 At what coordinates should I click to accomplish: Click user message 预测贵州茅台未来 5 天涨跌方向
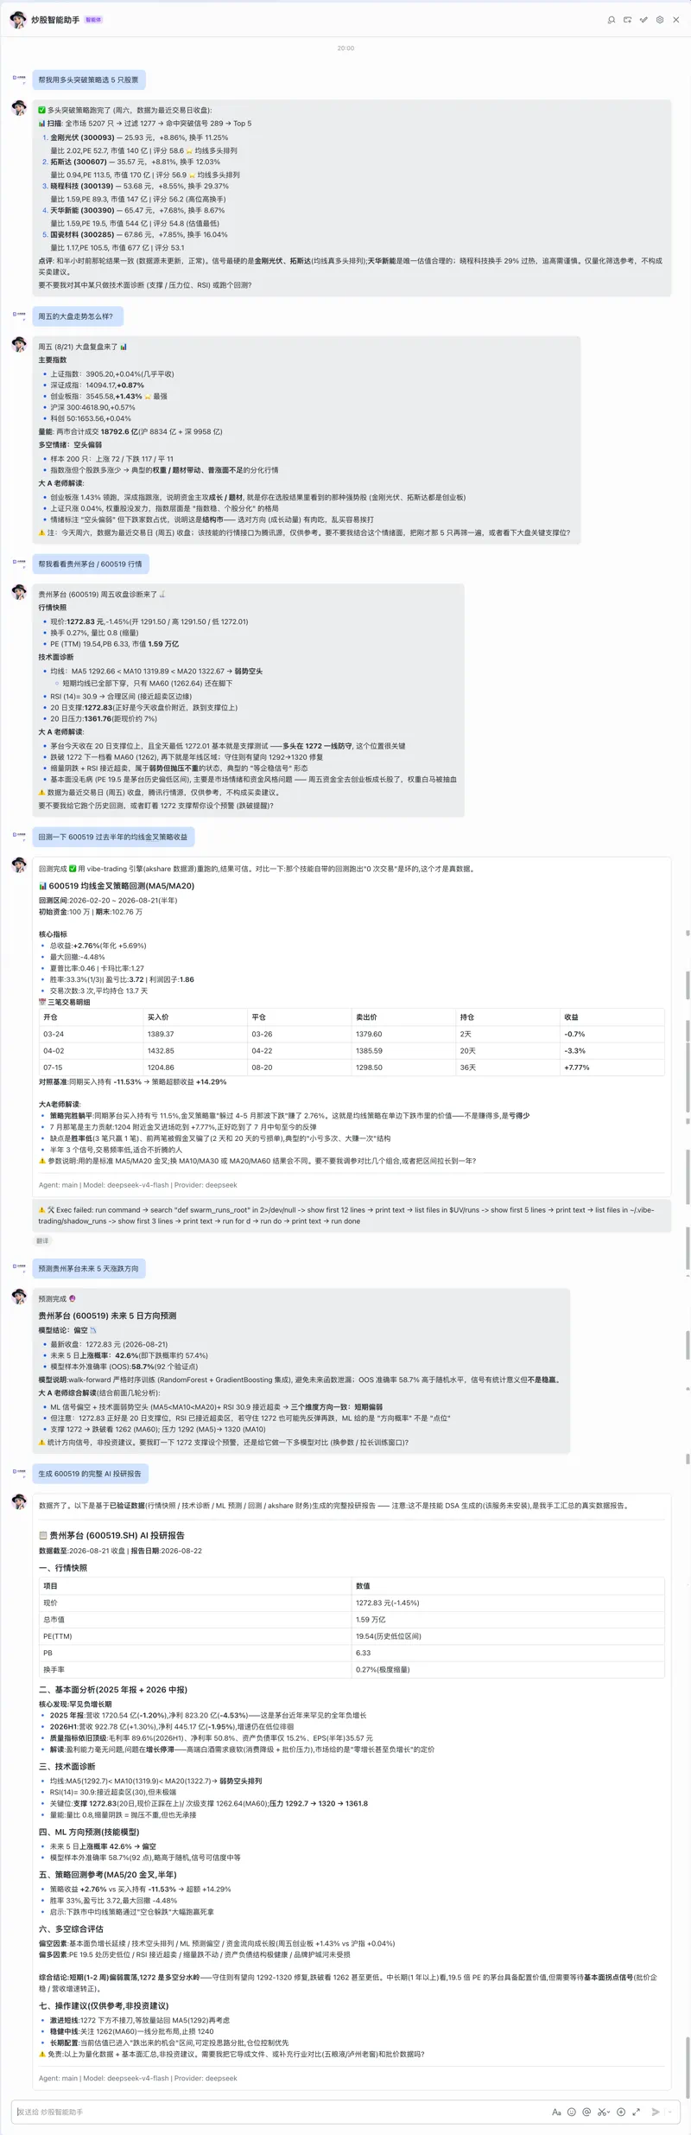pyautogui.click(x=88, y=1268)
